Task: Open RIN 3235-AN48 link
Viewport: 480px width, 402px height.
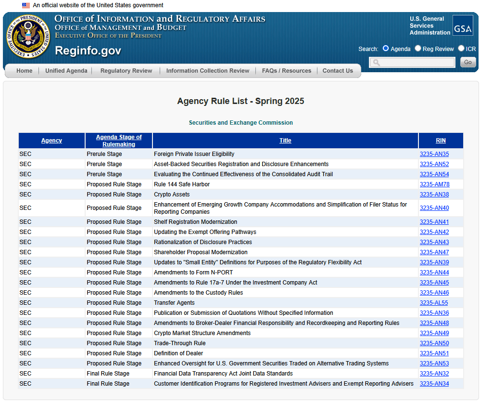Action: (x=434, y=323)
